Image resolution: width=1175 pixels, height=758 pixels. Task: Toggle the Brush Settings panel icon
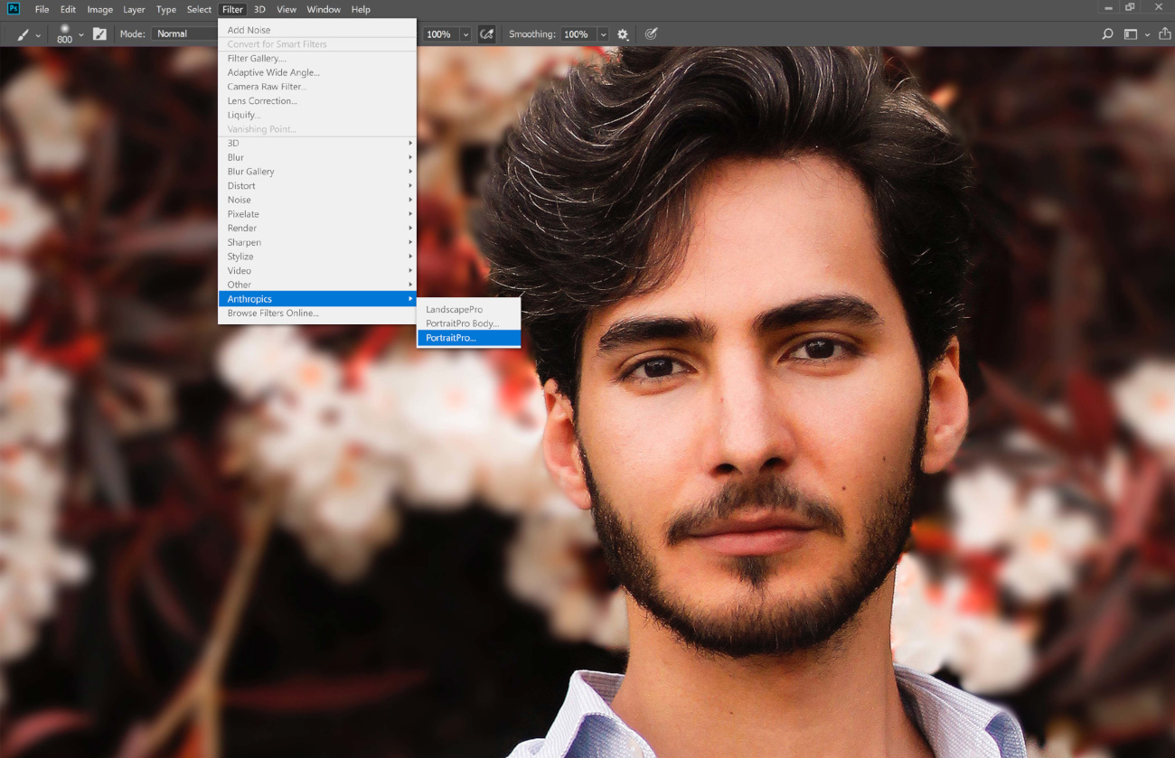click(99, 34)
